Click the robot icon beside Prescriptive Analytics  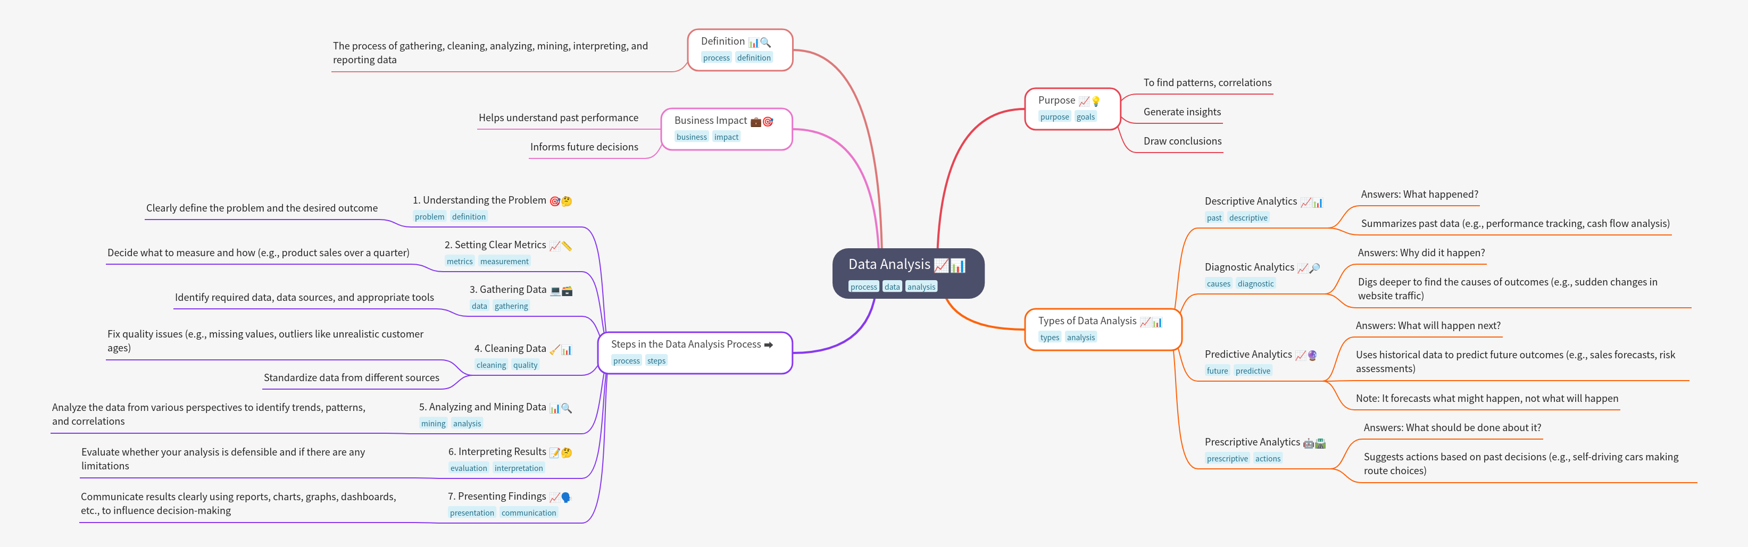(x=1308, y=443)
